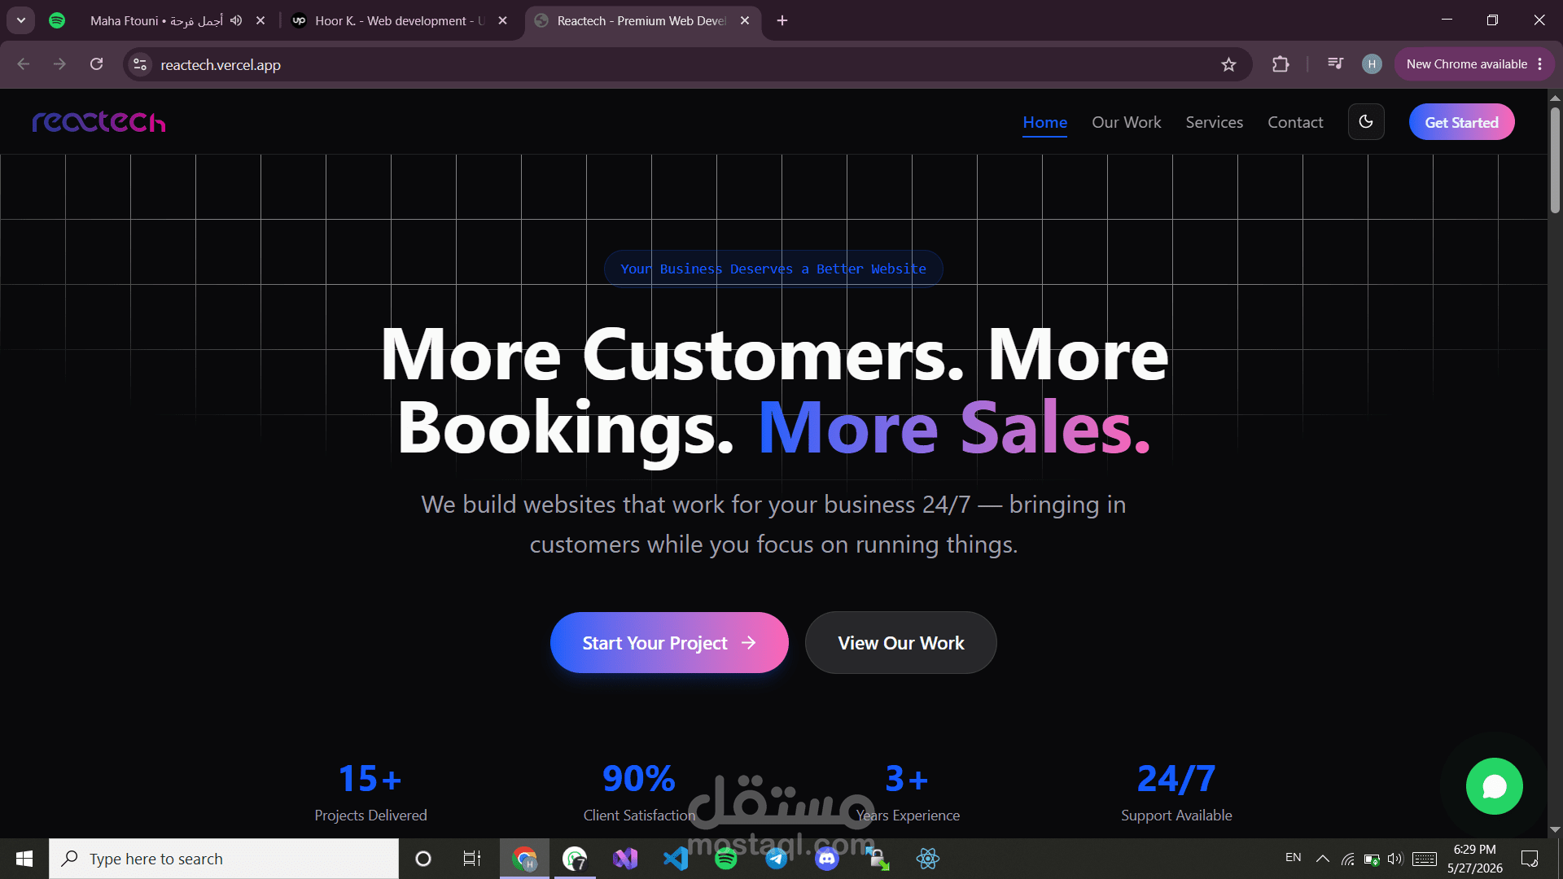The width and height of the screenshot is (1563, 879).
Task: Open the Wi-Fi network tray icon
Action: click(x=1348, y=859)
